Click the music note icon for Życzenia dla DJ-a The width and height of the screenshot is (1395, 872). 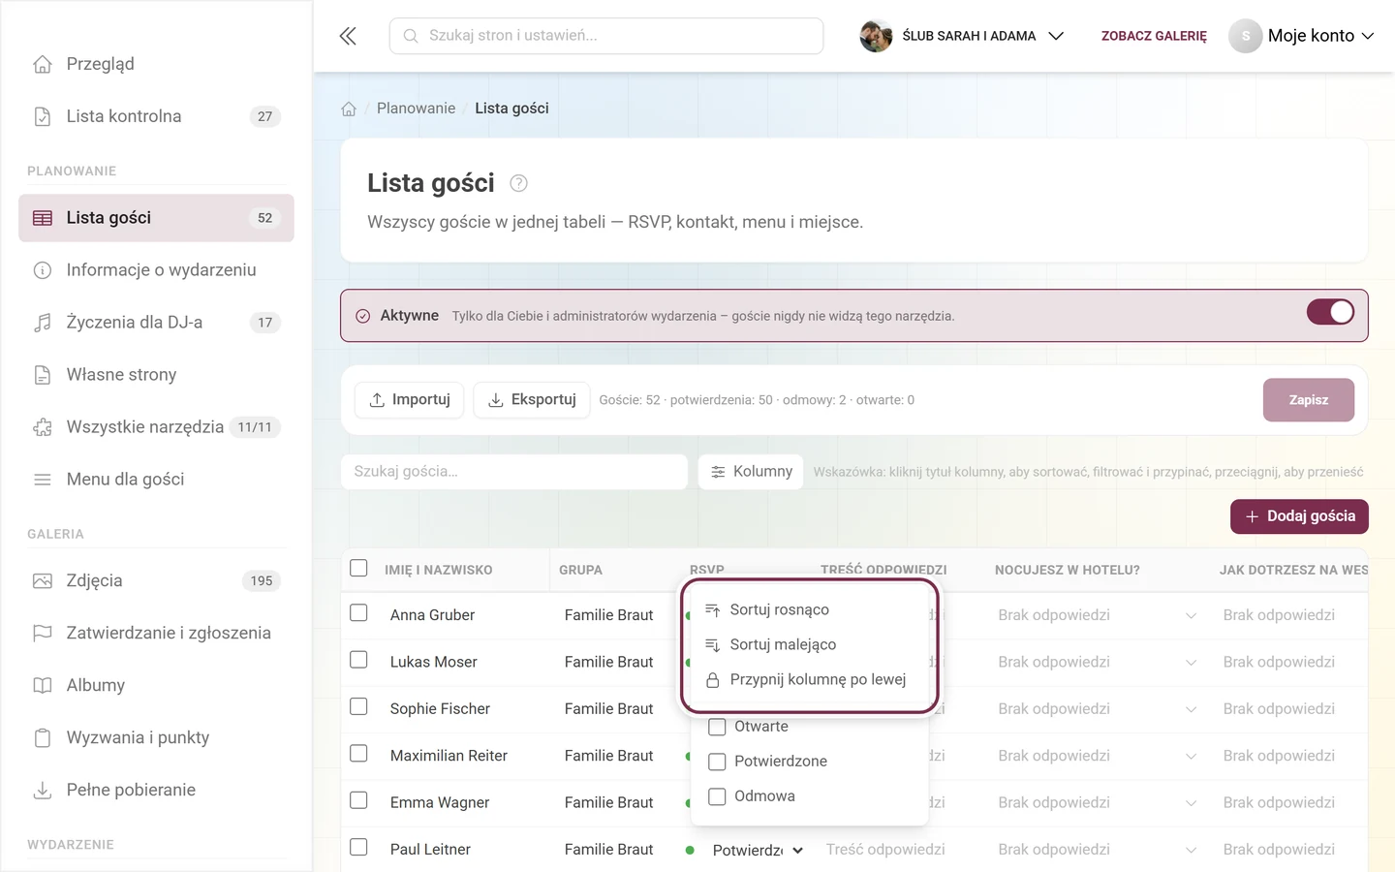[43, 323]
